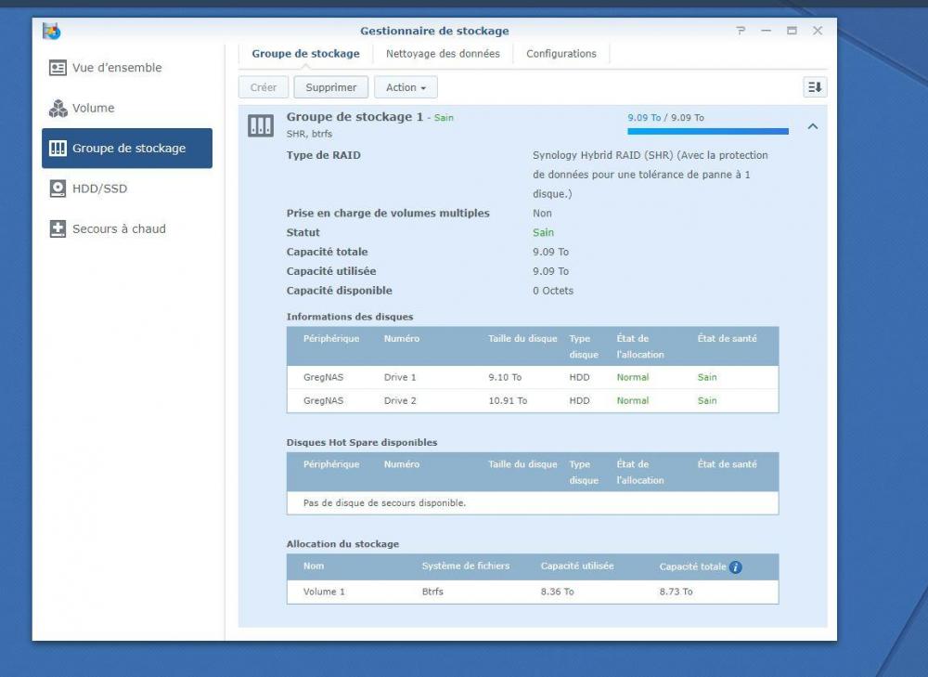Screen dimensions: 928x677
Task: Open the Action dropdown menu
Action: [x=406, y=87]
